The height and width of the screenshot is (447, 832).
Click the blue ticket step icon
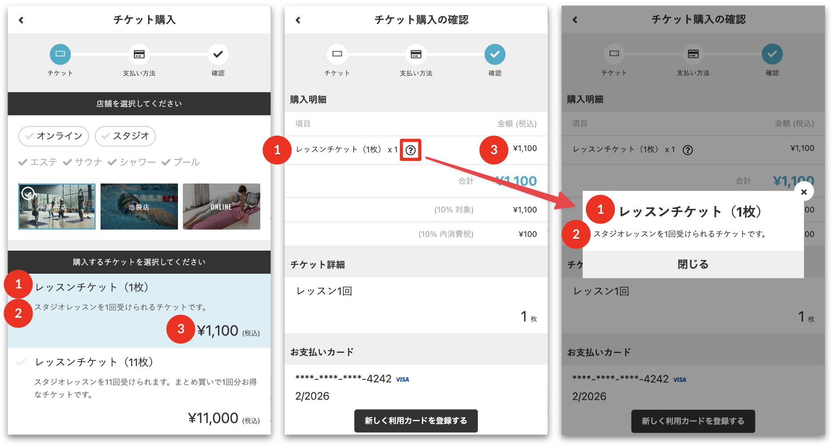pyautogui.click(x=60, y=54)
